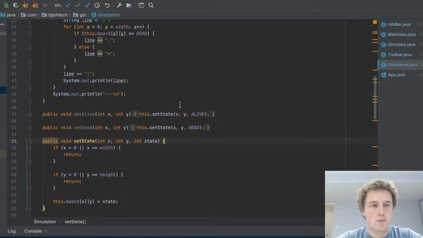Click the App.java class icon
Screen dimensions: 423x238
(383, 75)
